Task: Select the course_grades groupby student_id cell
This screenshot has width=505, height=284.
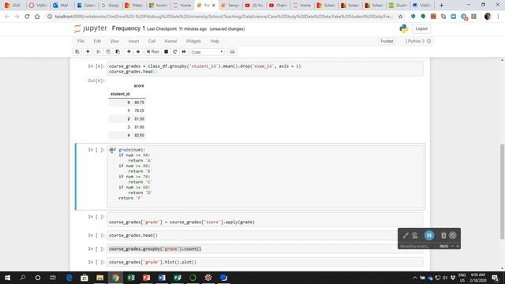Action: click(265, 69)
